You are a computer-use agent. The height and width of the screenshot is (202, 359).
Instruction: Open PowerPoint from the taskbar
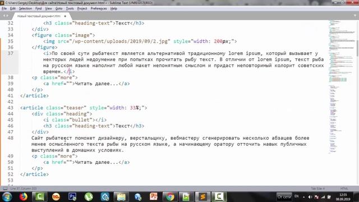click(154, 197)
